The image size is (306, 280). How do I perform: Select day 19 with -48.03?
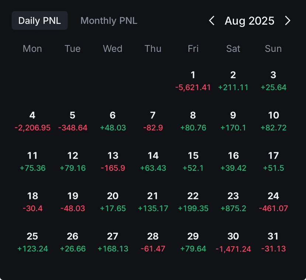point(73,202)
